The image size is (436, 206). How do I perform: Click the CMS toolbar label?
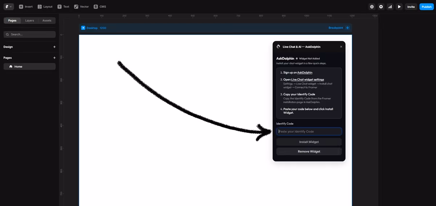tap(103, 7)
